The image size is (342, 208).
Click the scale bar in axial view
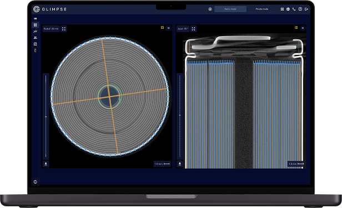coord(296,164)
